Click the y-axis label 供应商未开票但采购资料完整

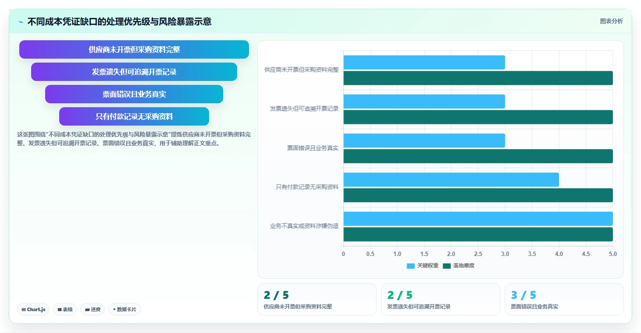[302, 70]
